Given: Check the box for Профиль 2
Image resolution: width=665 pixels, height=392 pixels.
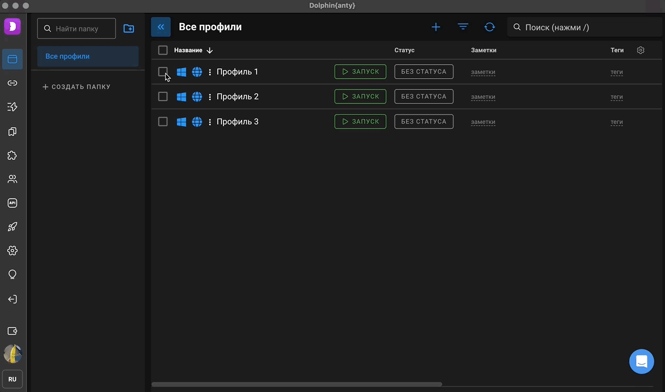Looking at the screenshot, I should [163, 97].
